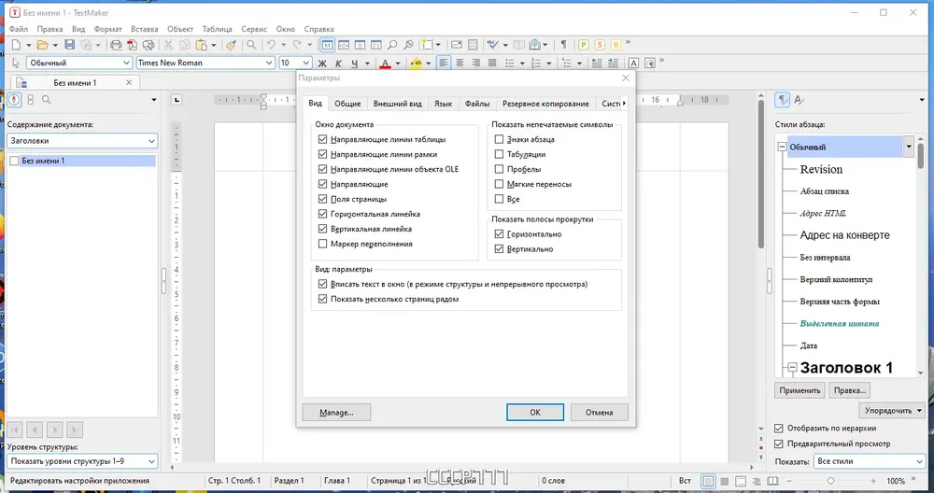Click the orange S toolbar icon
934x493 pixels.
pos(600,45)
